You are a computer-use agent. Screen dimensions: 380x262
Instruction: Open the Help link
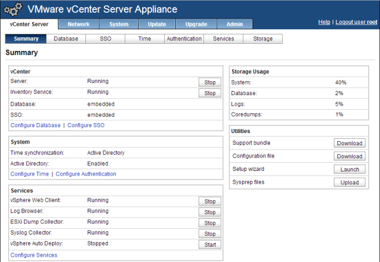(x=324, y=22)
